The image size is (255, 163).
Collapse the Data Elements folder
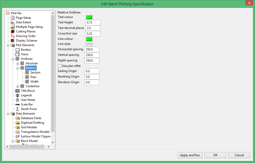(x=8, y=114)
